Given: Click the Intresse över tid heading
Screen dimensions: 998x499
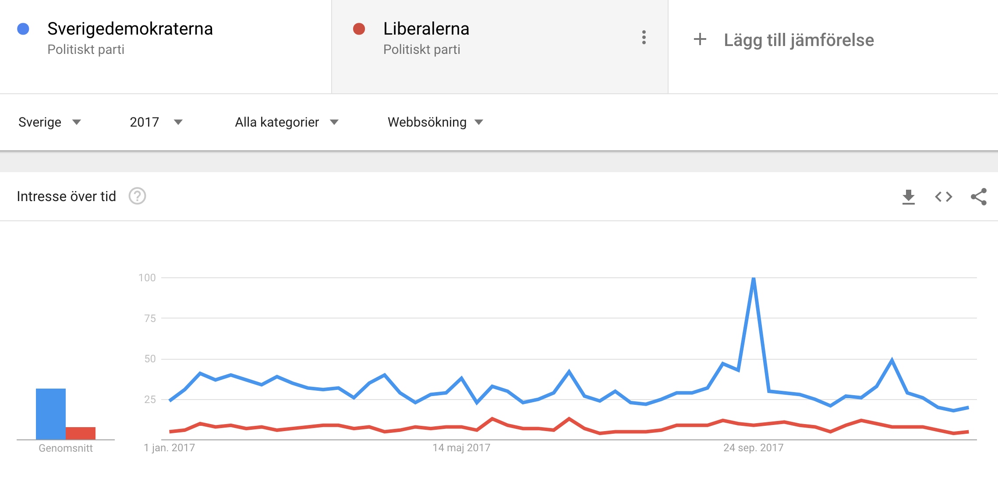Looking at the screenshot, I should click(x=66, y=196).
